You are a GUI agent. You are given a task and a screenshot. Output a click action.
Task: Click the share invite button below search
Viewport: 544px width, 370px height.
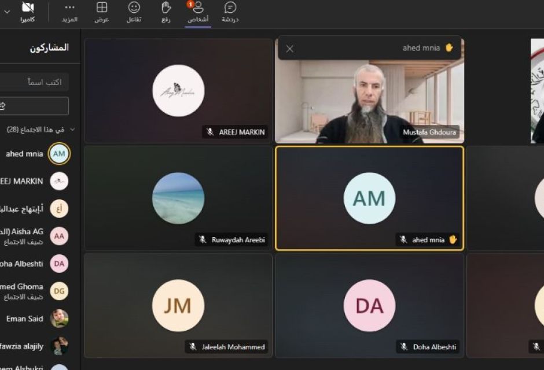point(34,106)
